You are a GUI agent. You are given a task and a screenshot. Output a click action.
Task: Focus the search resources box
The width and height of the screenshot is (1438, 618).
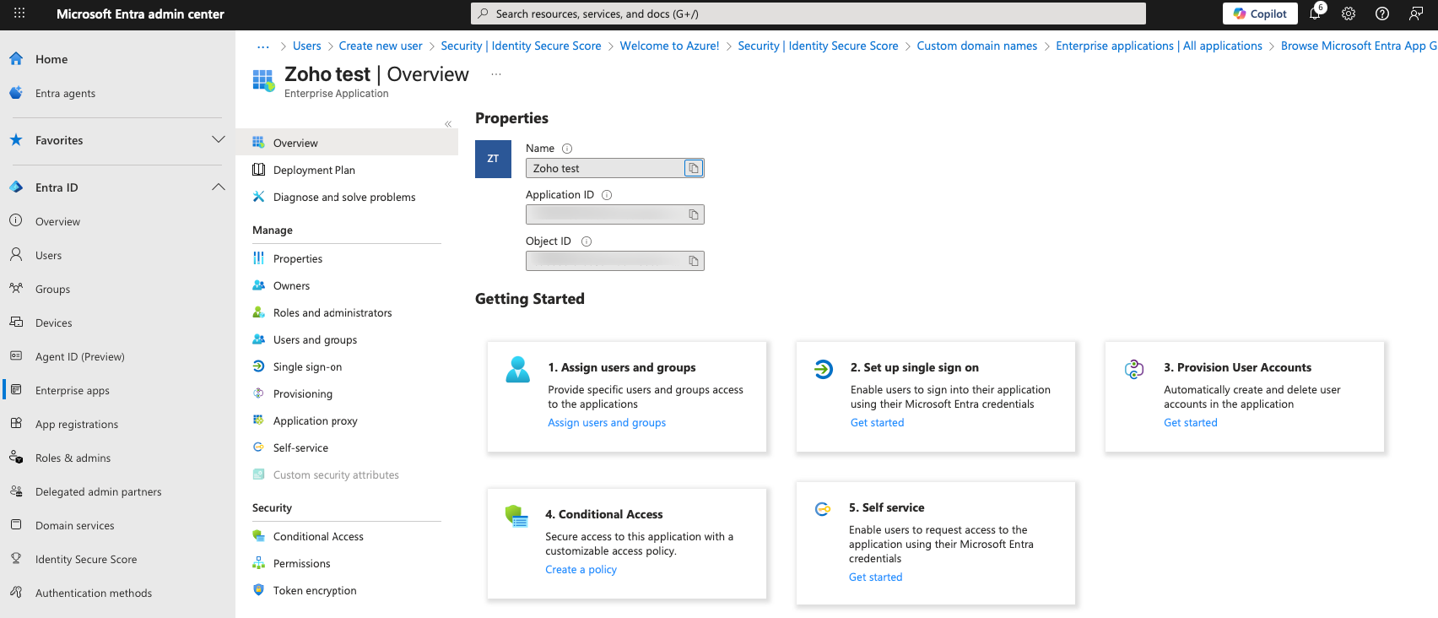[808, 14]
